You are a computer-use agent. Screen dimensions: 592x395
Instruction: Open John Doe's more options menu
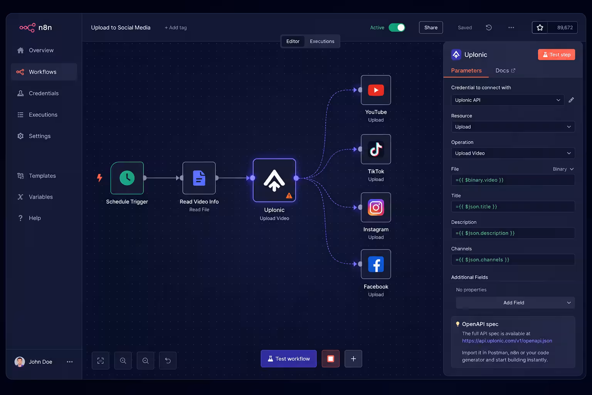[70, 362]
